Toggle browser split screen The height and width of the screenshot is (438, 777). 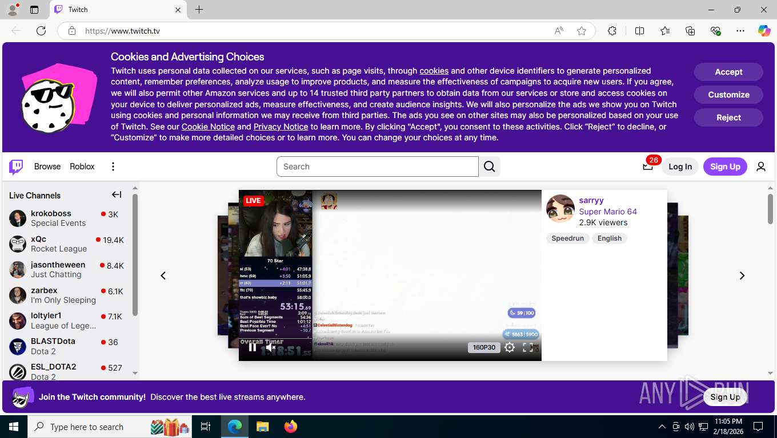(x=639, y=31)
